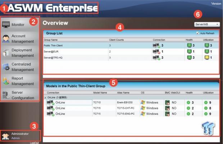Click connection icon for Server@TPE-HQ group
The width and height of the screenshot is (223, 144).
156,58
